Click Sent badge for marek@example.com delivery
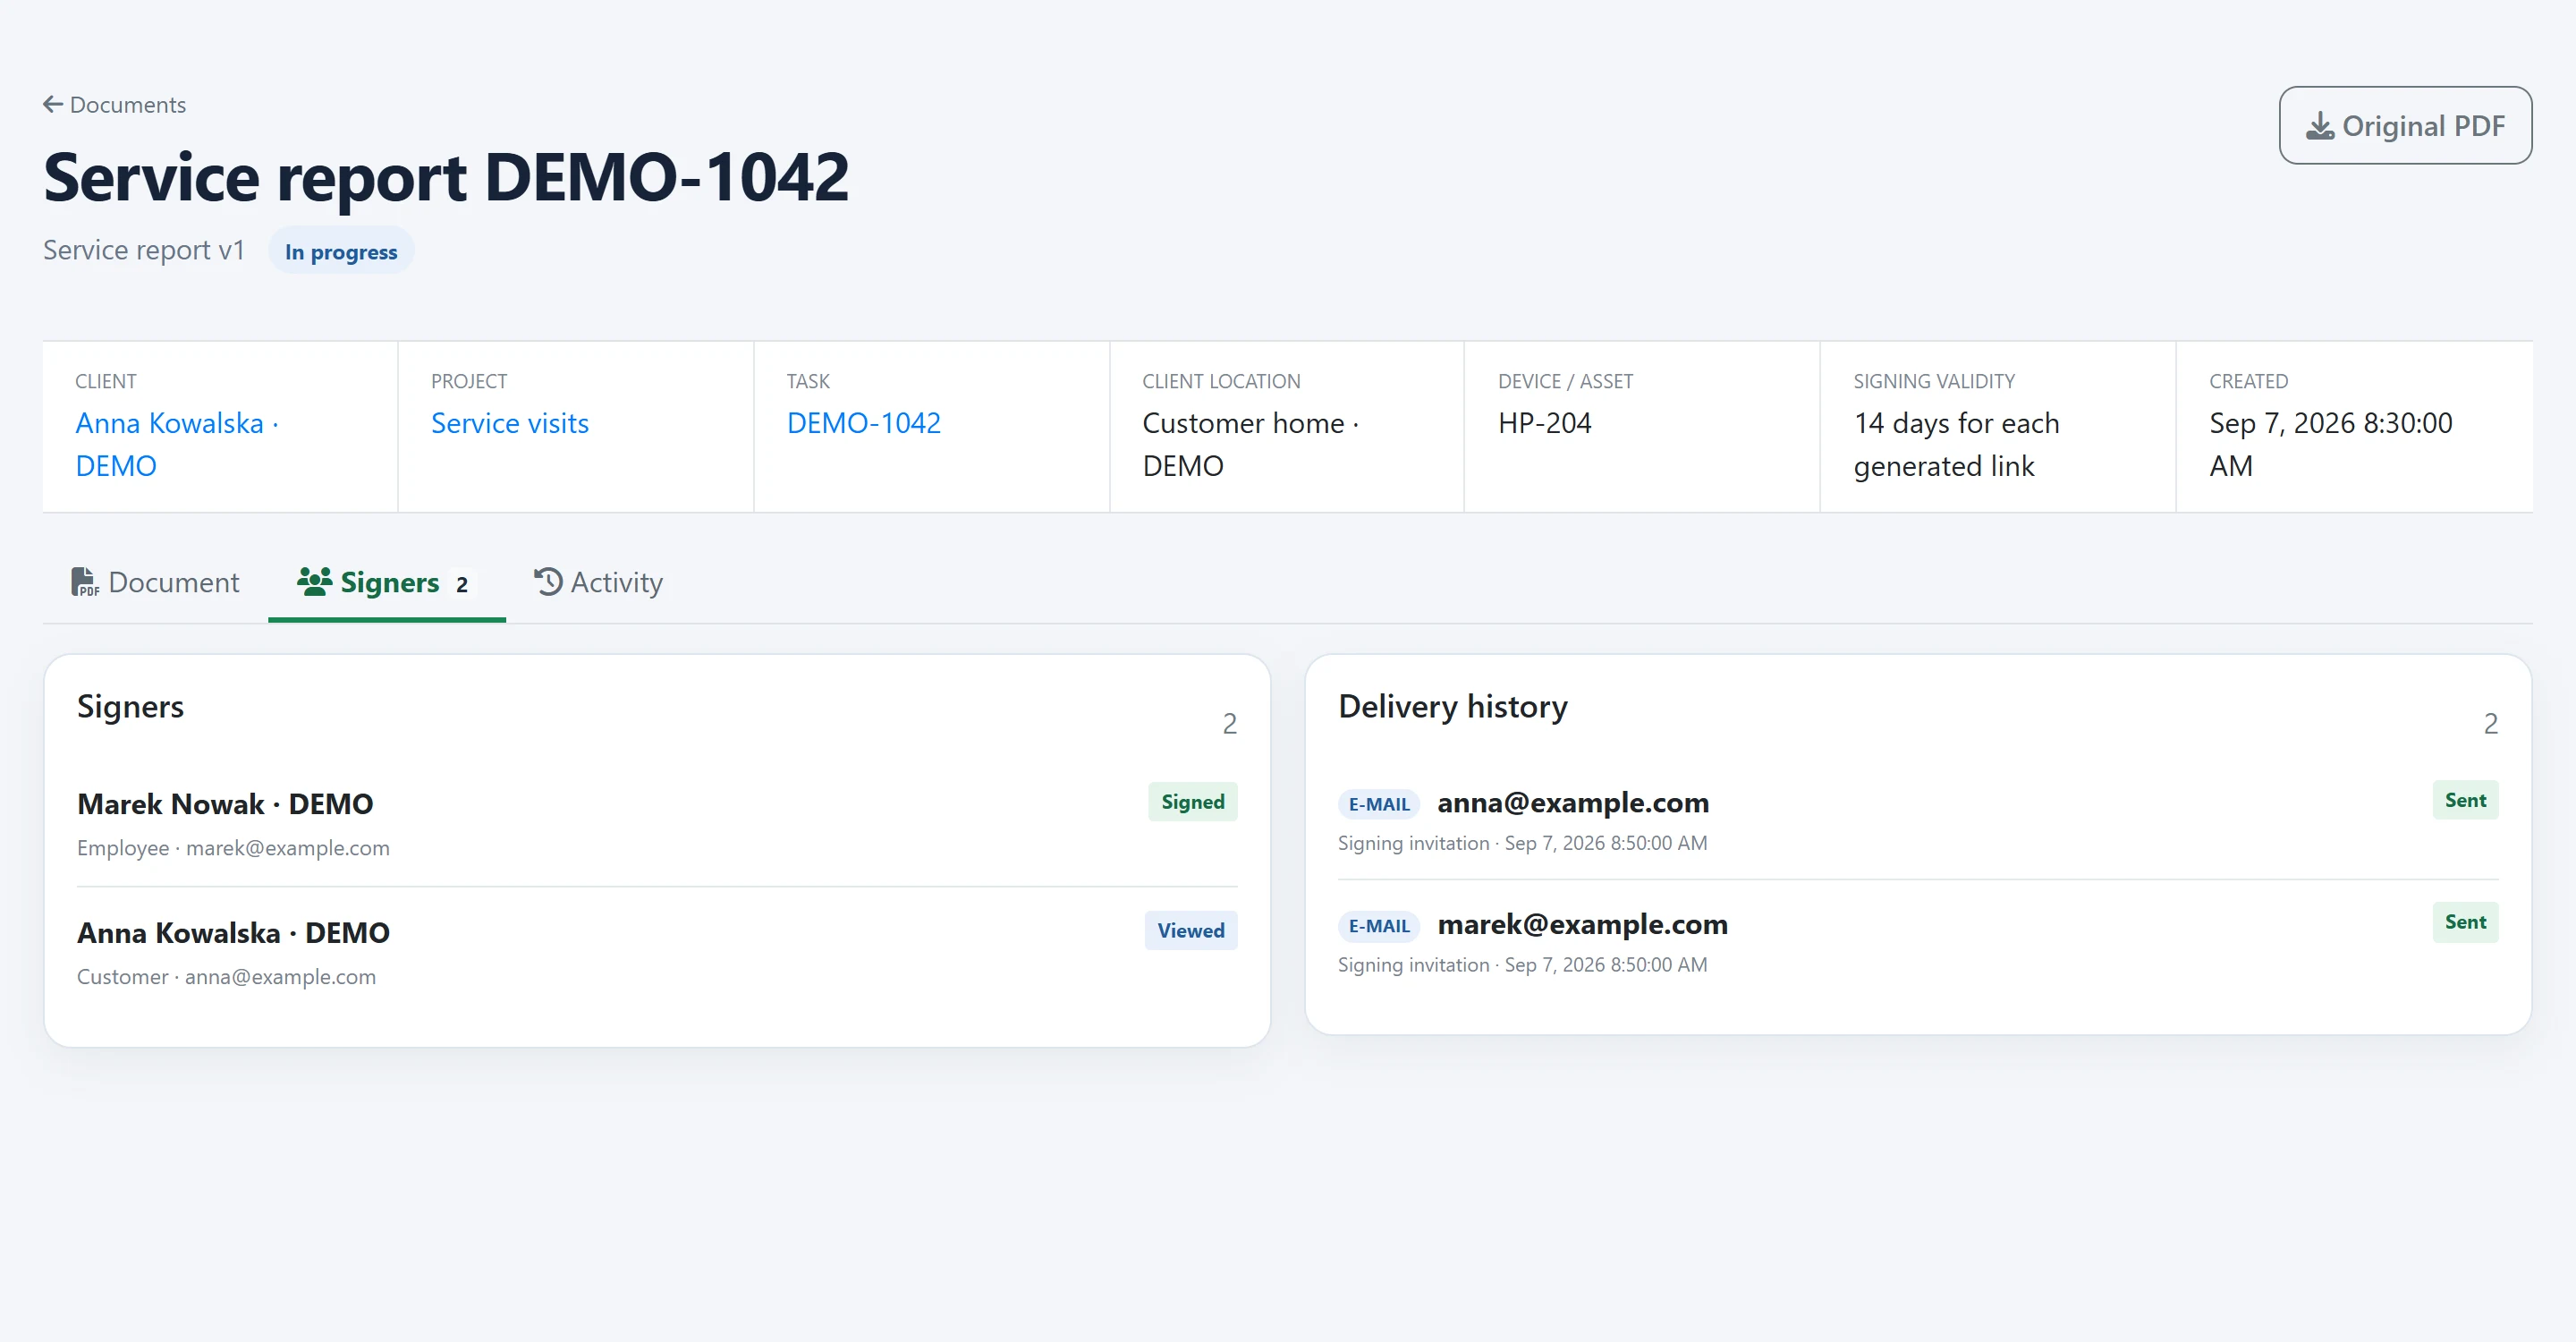Image resolution: width=2576 pixels, height=1342 pixels. [2465, 922]
